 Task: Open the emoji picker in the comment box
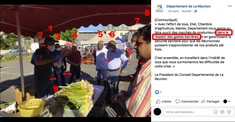[215, 112]
